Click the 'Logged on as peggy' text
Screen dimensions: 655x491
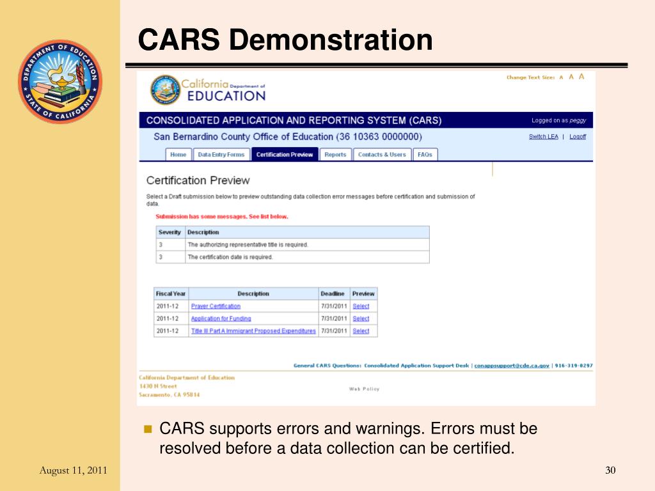[559, 121]
